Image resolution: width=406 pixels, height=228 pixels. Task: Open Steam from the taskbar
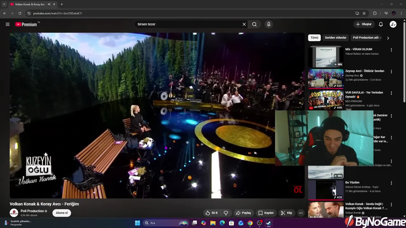(268, 223)
